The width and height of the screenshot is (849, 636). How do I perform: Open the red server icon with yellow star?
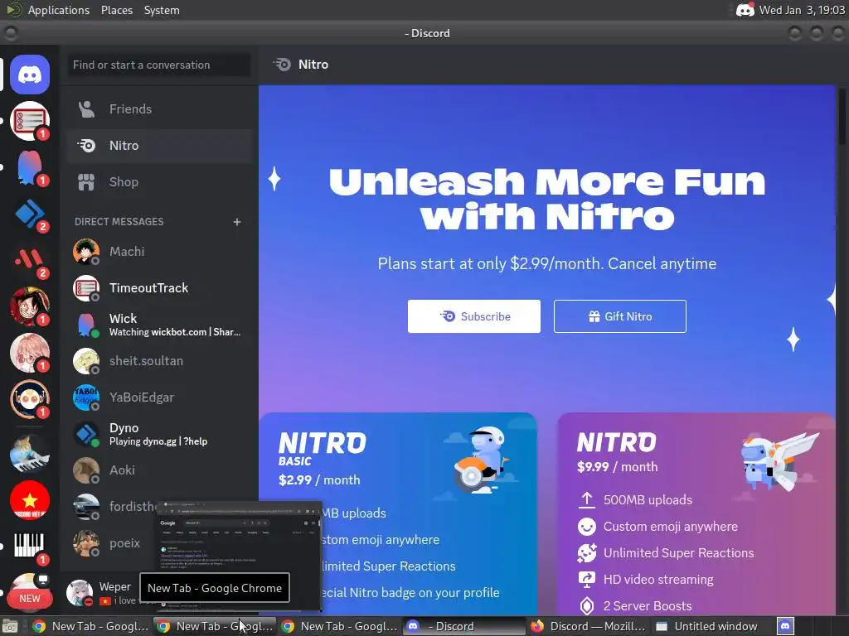point(30,500)
